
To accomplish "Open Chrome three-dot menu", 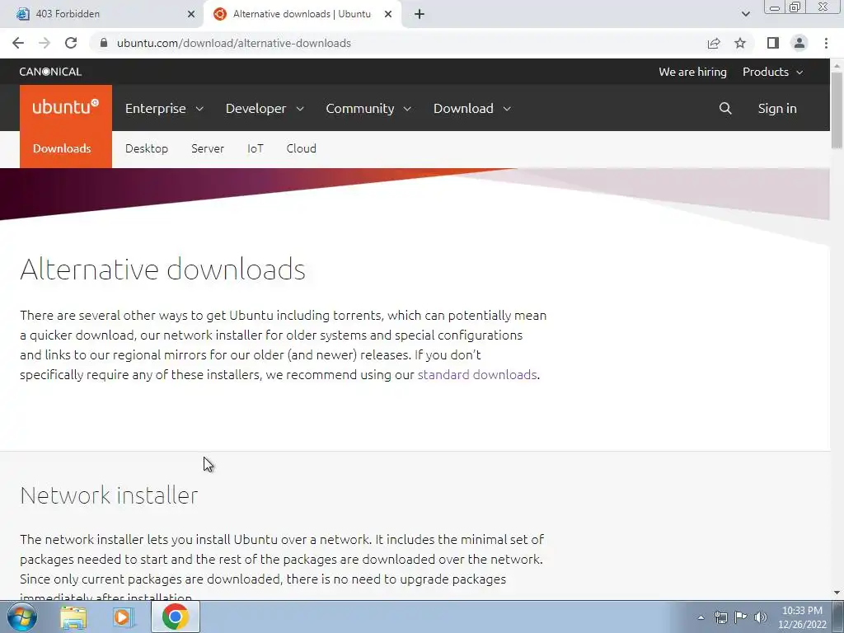I will coord(826,43).
